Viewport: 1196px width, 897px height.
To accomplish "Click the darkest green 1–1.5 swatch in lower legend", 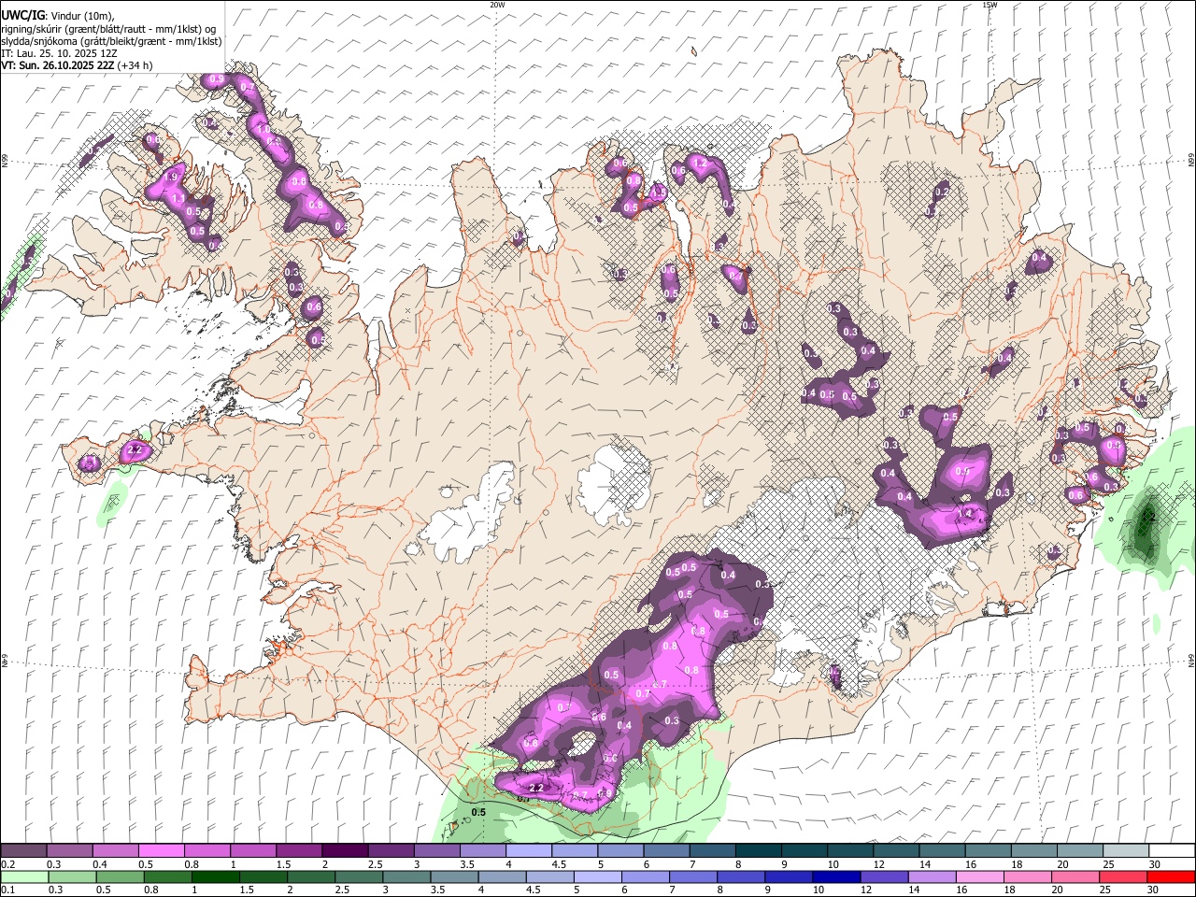I will pos(216,876).
